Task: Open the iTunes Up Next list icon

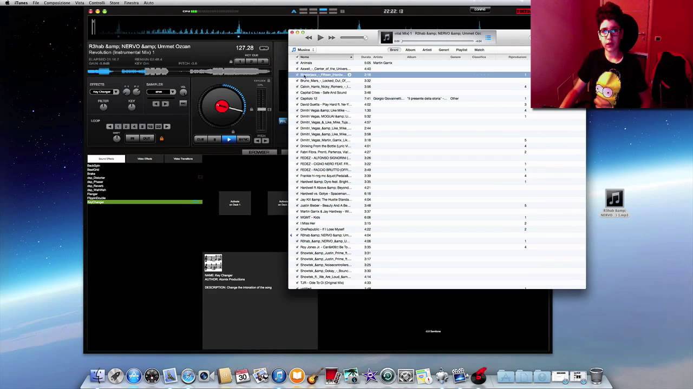Action: [488, 38]
